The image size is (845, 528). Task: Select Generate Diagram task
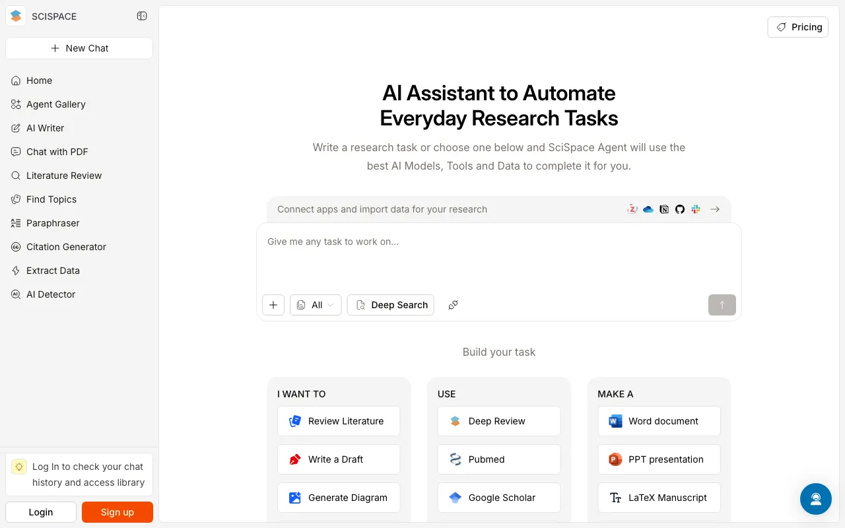point(339,498)
